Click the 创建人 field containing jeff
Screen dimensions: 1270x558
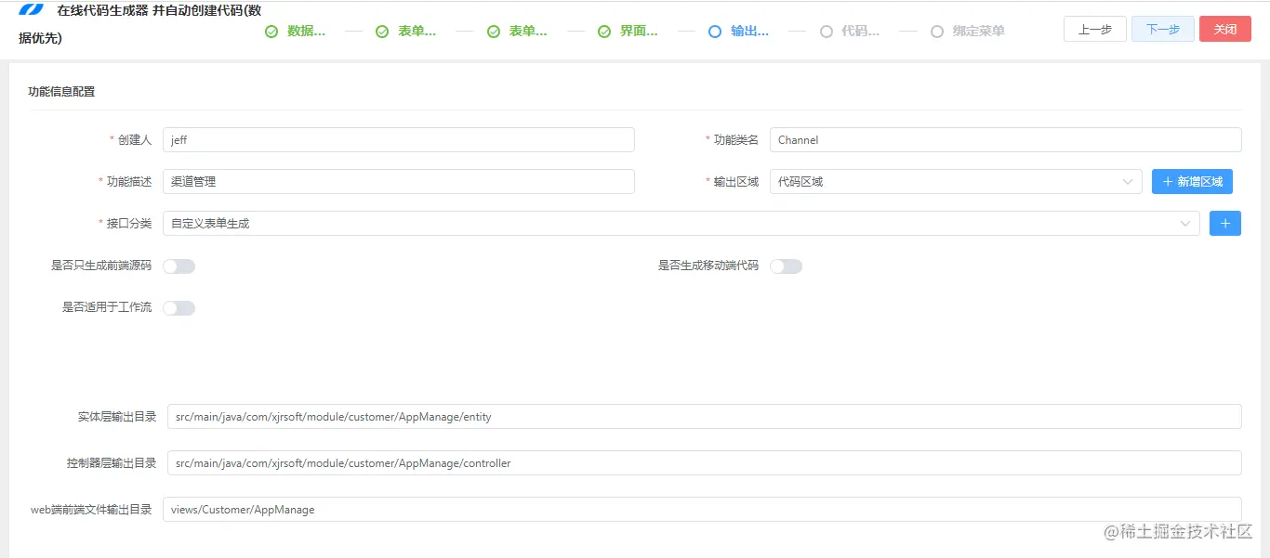point(398,139)
